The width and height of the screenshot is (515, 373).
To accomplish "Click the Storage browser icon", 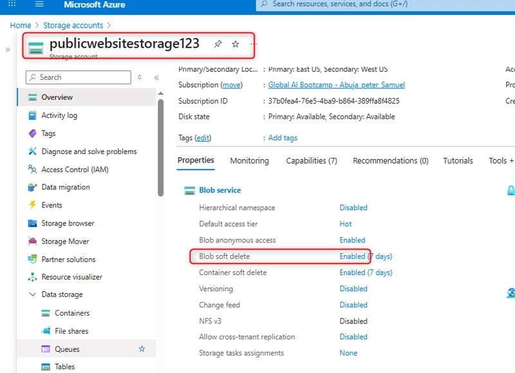I will (x=33, y=223).
